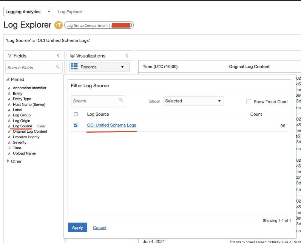301x243 pixels.
Task: Open the Records visualization dropdown
Action: pyautogui.click(x=100, y=67)
